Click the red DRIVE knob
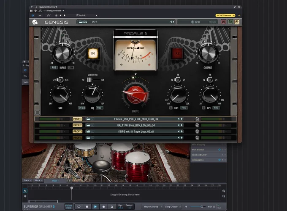 pyautogui.click(x=135, y=95)
